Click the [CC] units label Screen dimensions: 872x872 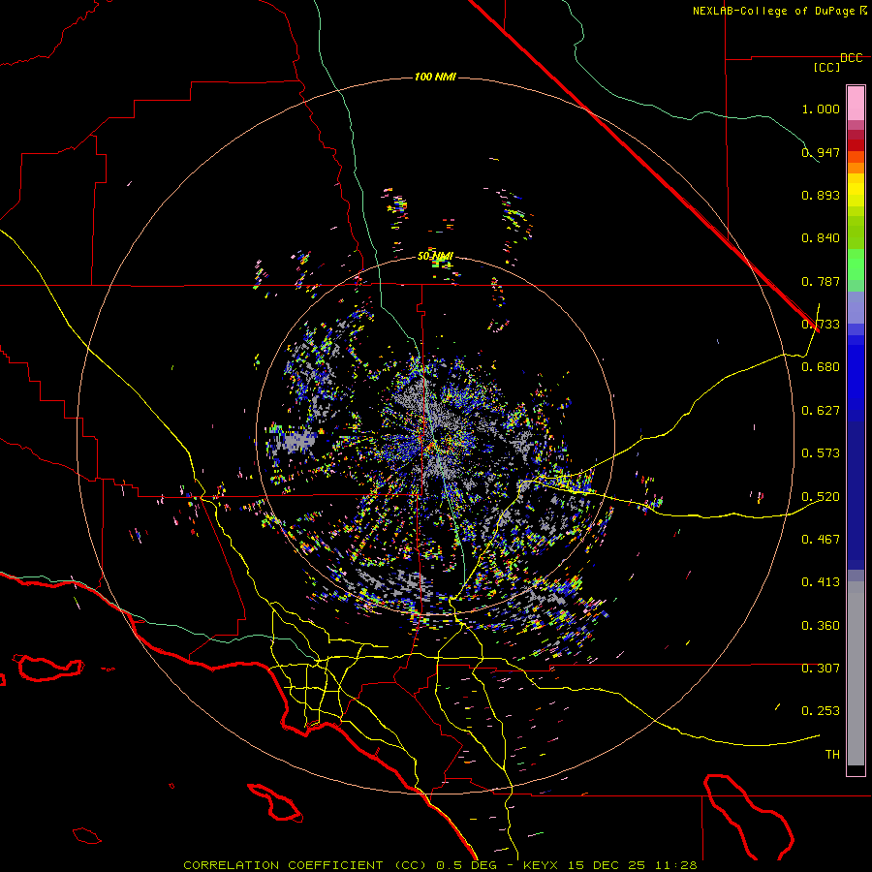coord(827,67)
